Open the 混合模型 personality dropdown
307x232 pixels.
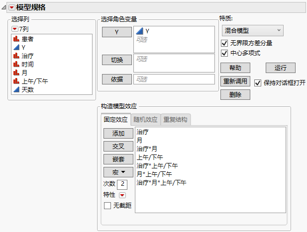point(252,31)
